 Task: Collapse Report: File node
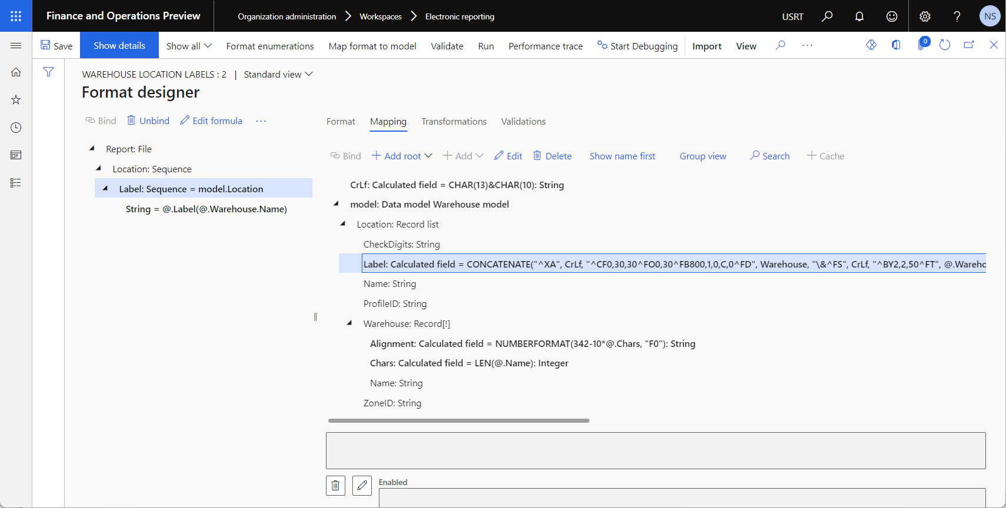coord(92,149)
